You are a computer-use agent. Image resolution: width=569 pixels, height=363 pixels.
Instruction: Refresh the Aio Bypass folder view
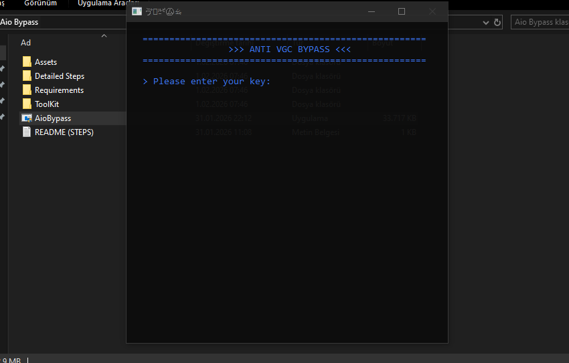click(x=497, y=23)
